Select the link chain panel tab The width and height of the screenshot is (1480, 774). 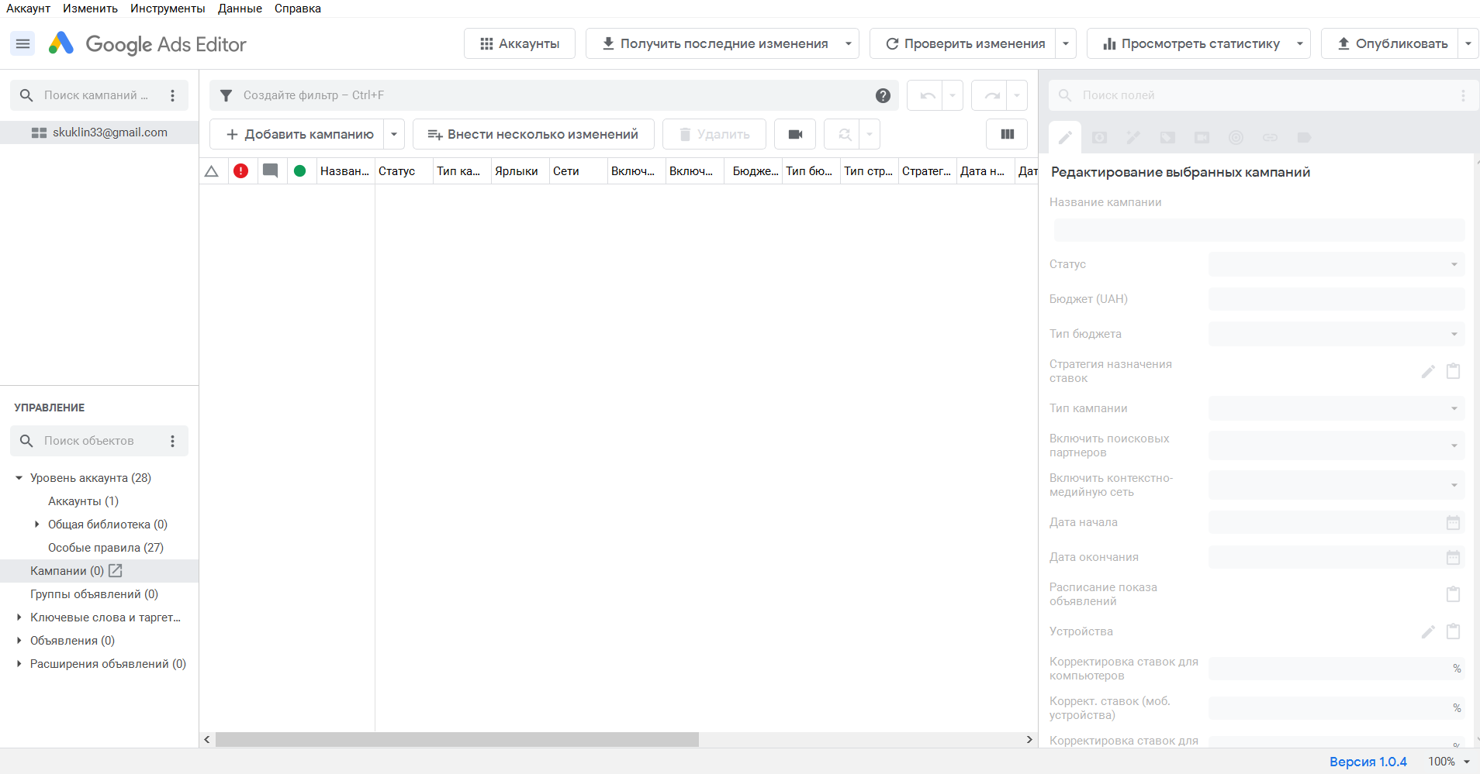[x=1270, y=137]
